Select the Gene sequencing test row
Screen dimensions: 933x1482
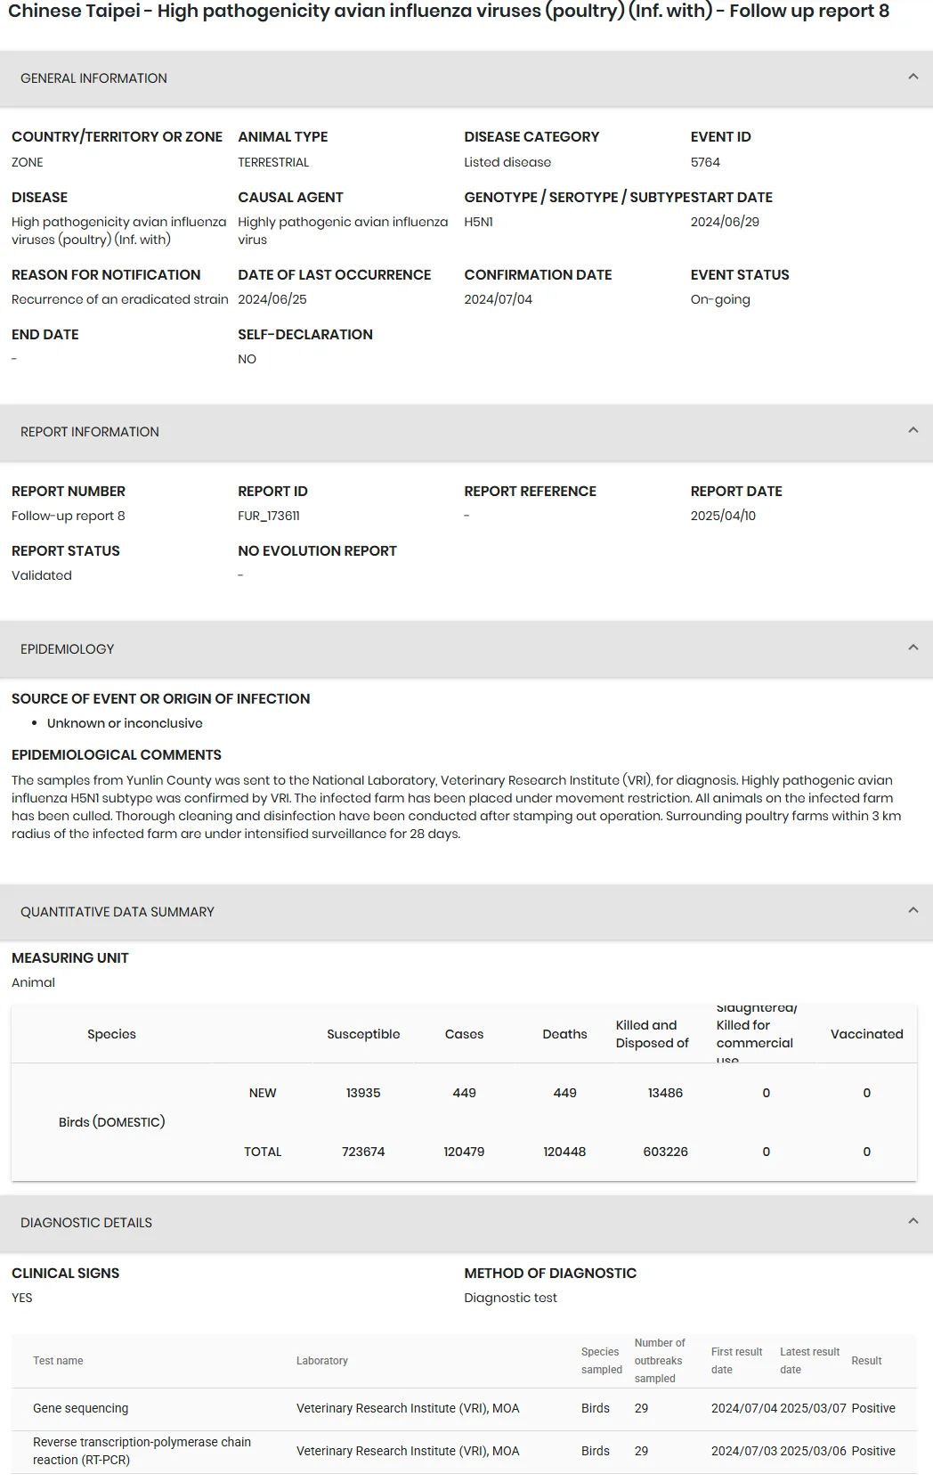point(464,1409)
